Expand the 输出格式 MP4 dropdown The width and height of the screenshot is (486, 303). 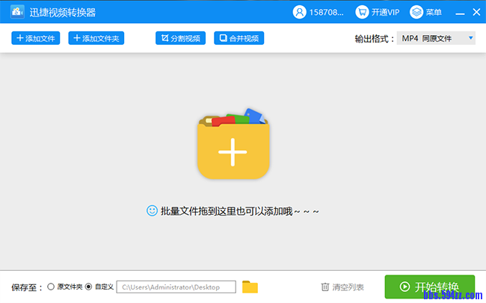click(436, 38)
